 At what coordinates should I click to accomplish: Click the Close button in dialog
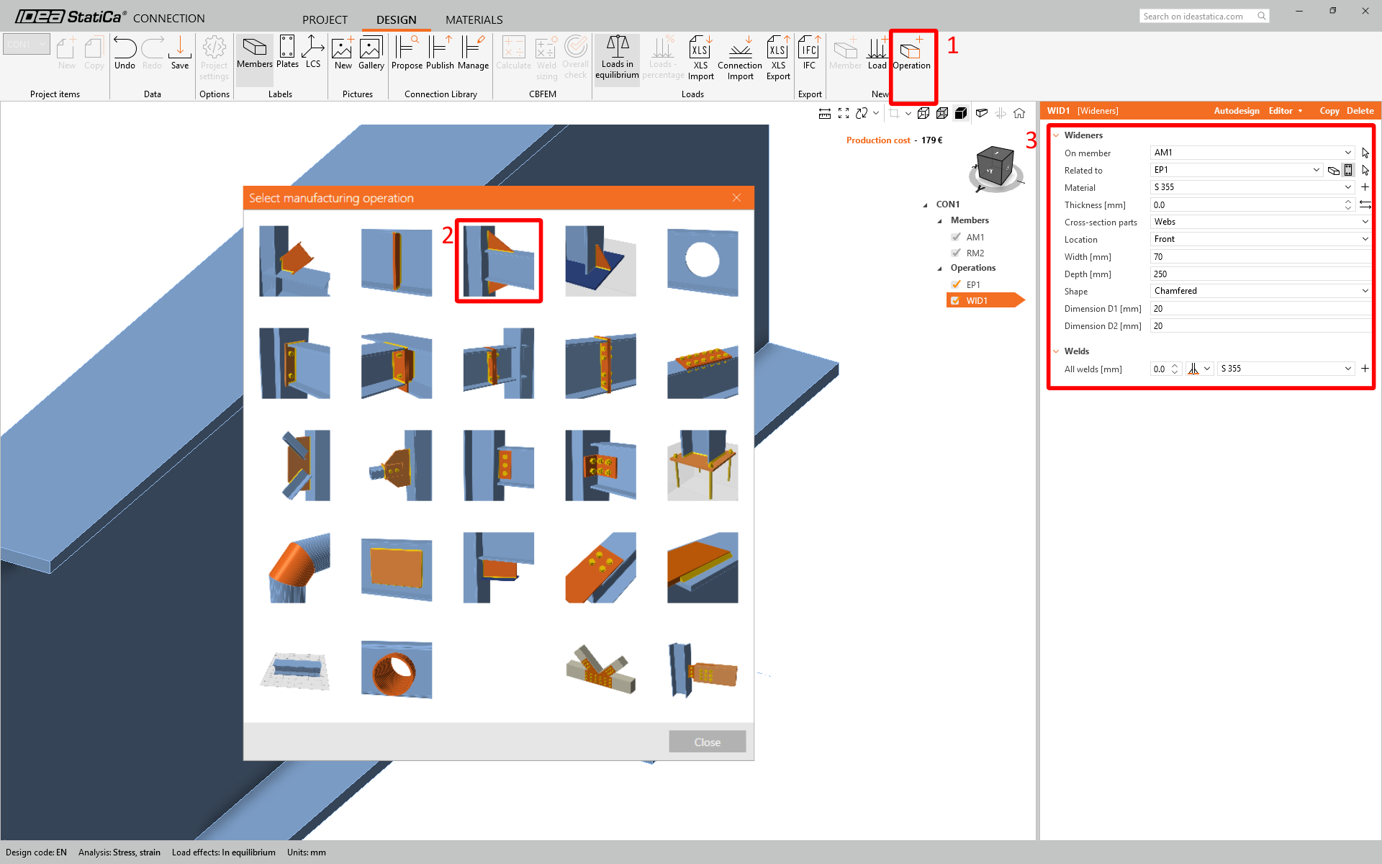tap(707, 742)
